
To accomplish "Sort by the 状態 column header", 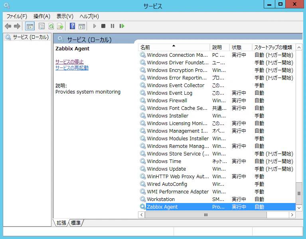I will pos(241,47).
